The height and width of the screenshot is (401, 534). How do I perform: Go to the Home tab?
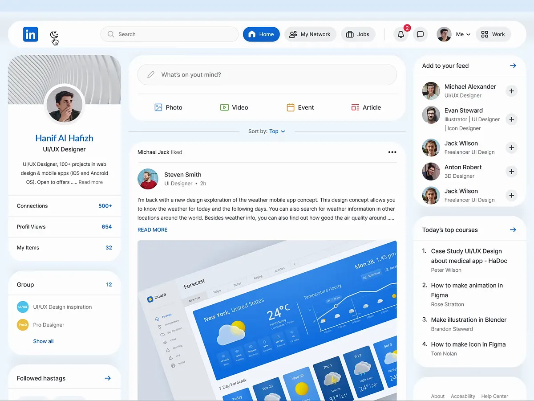coord(261,34)
